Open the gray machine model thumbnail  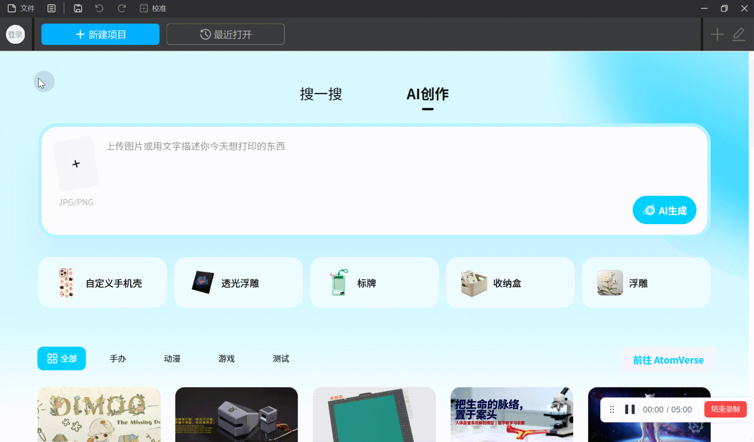tap(237, 414)
